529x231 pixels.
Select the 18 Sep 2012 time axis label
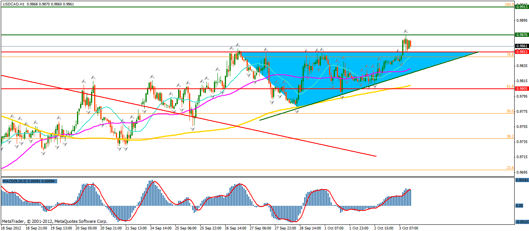click(x=11, y=228)
